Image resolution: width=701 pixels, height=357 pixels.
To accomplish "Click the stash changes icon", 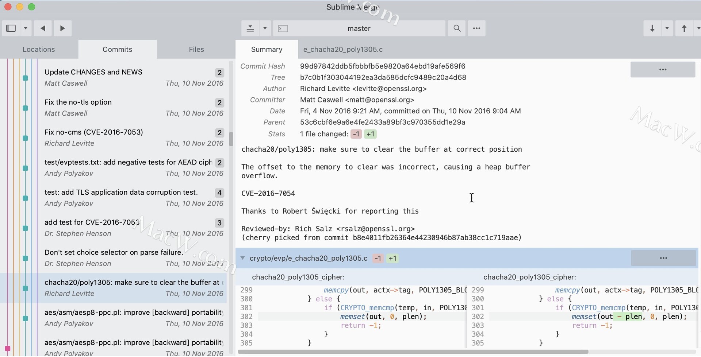I will click(x=250, y=28).
